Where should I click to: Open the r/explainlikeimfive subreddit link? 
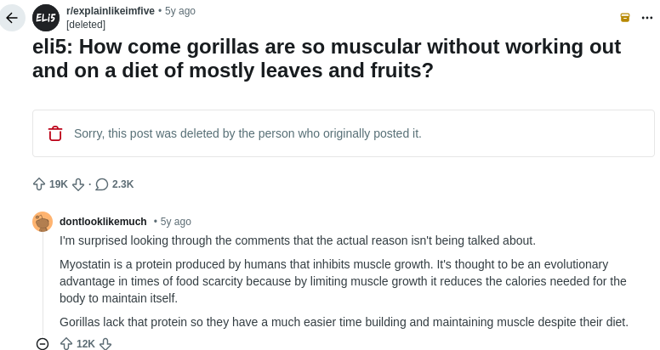[111, 11]
